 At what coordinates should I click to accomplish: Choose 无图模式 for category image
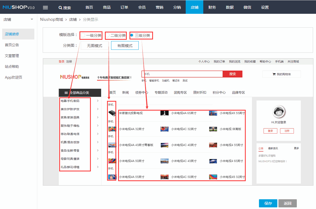pyautogui.click(x=95, y=46)
